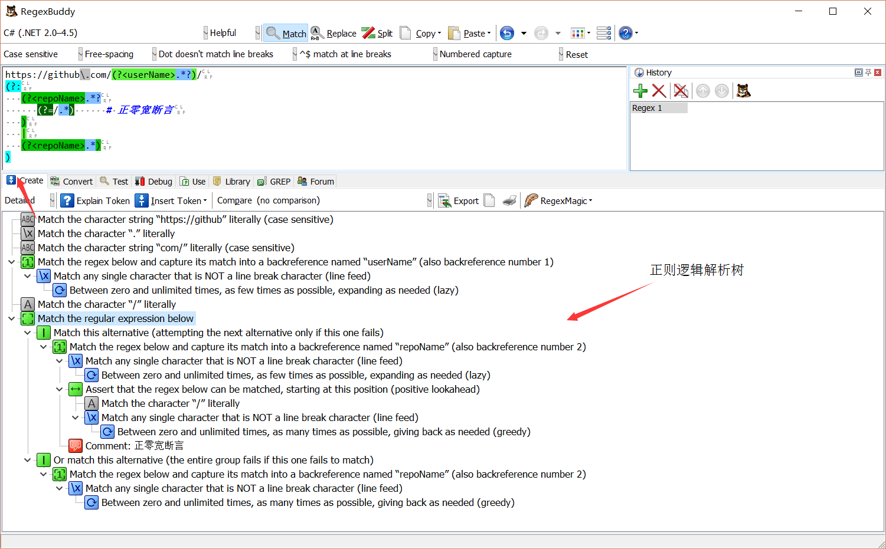Open the Create tab
Viewport: 886px width, 549px height.
pyautogui.click(x=25, y=180)
